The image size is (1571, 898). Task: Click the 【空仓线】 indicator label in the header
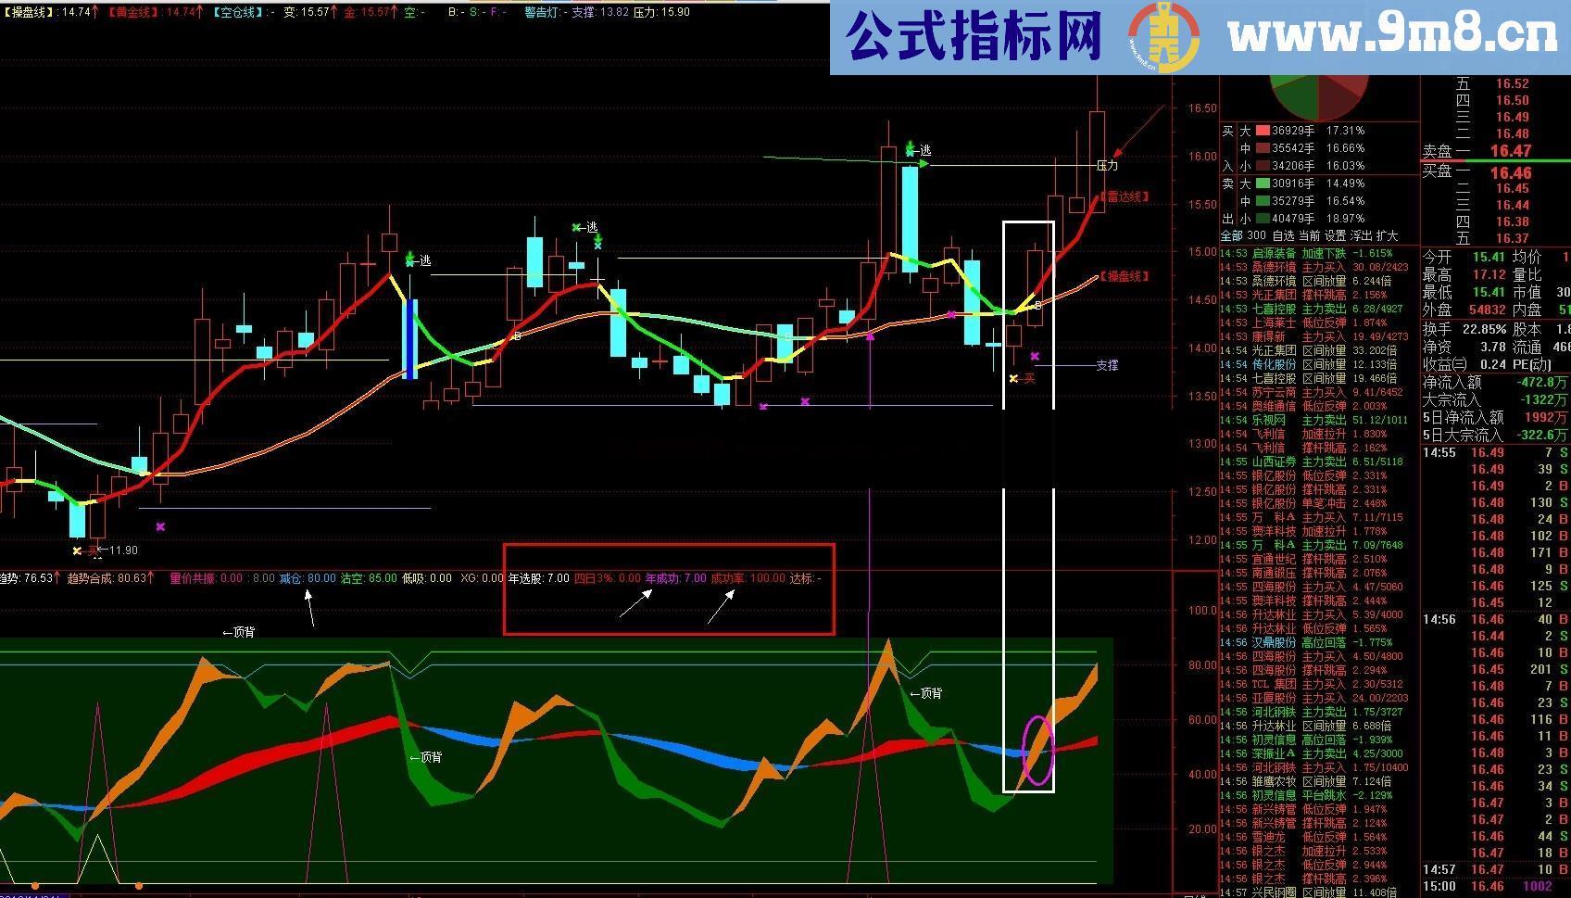point(240,13)
